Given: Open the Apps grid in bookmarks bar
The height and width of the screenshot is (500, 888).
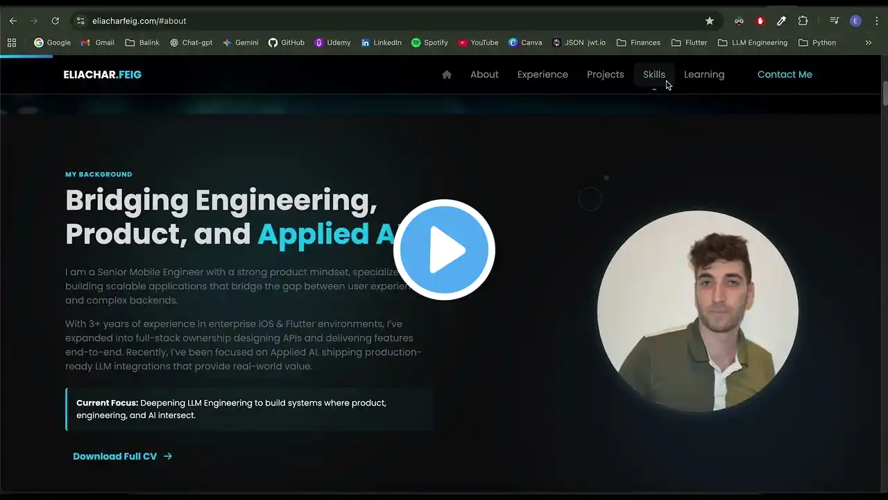Looking at the screenshot, I should pyautogui.click(x=12, y=42).
